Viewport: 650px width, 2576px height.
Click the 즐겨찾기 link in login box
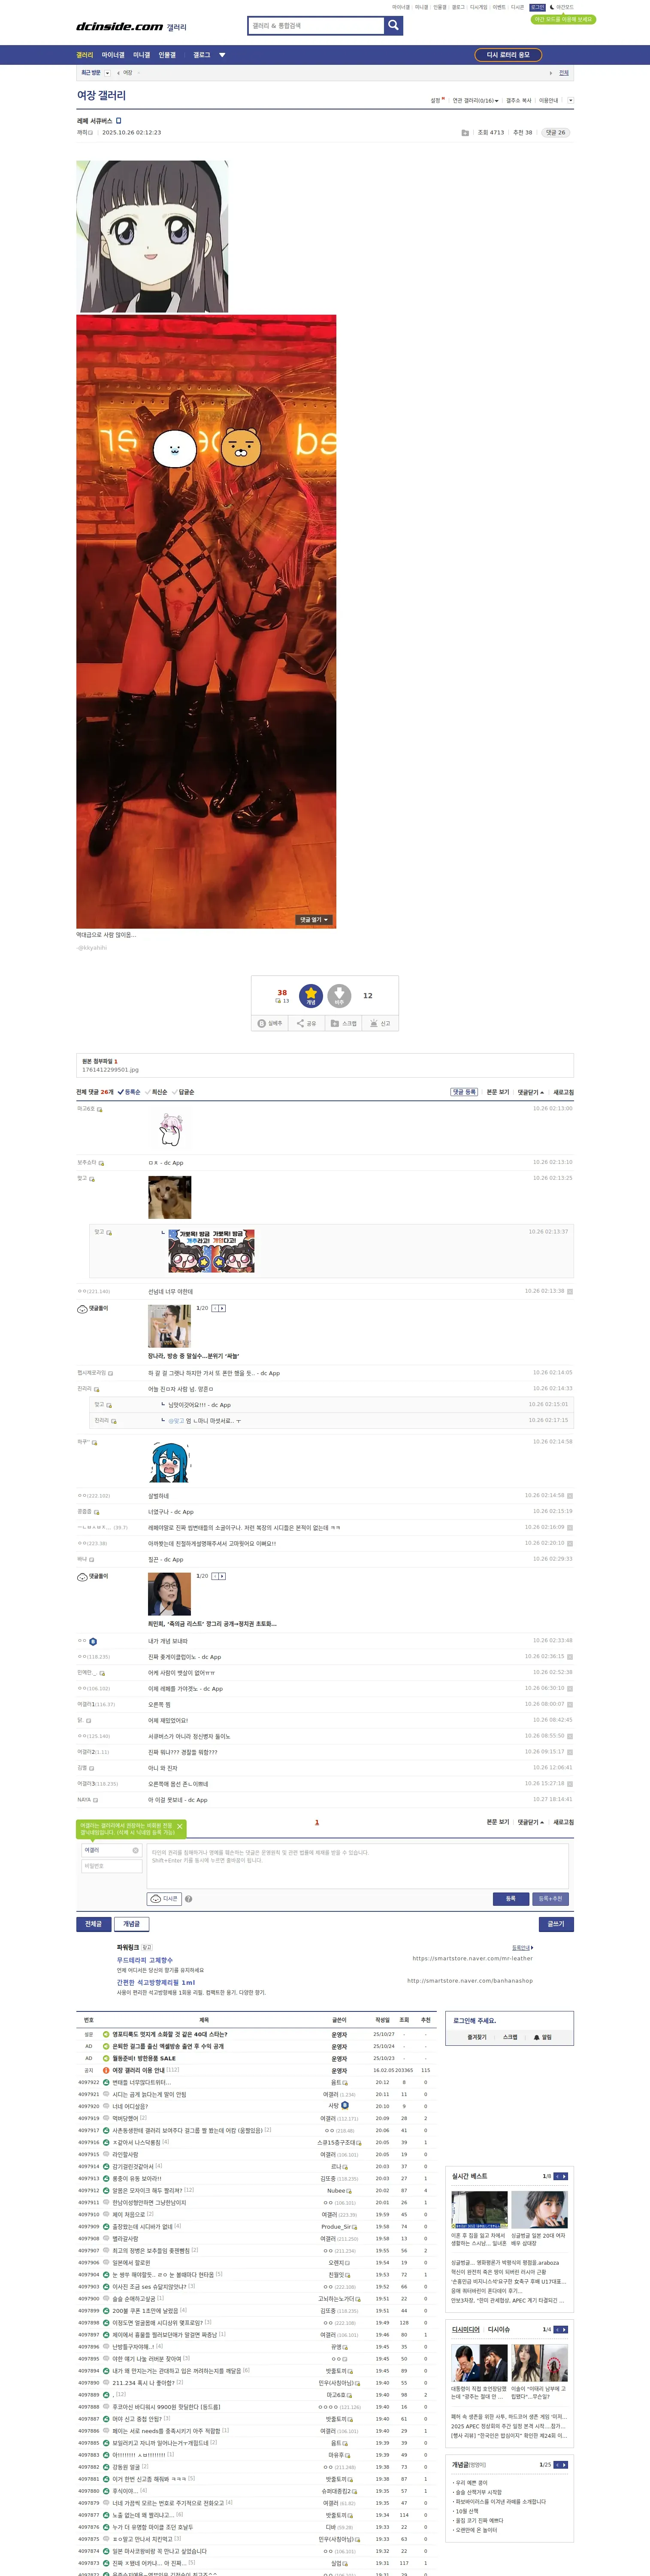click(x=477, y=2037)
